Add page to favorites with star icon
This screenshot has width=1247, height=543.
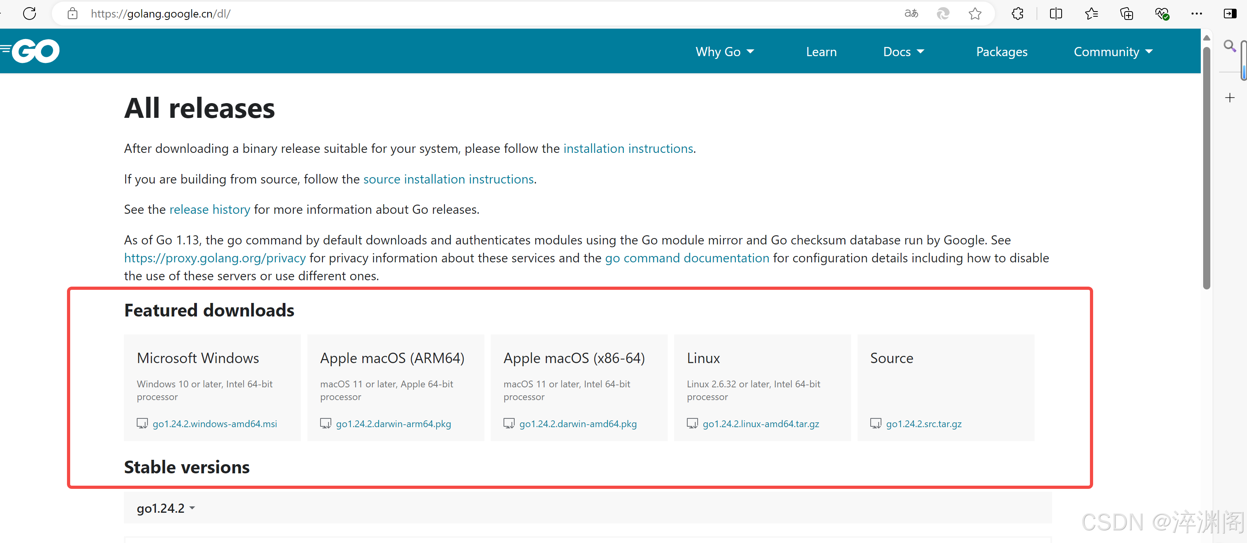tap(975, 14)
